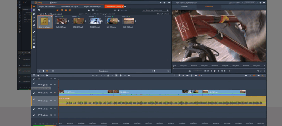Open the sort order dropdown
Viewport: 282px width, 126px height.
coord(97,10)
